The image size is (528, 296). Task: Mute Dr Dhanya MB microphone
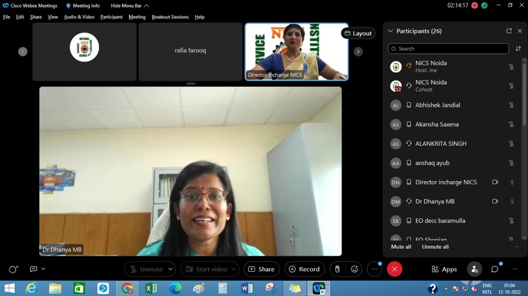click(x=512, y=202)
